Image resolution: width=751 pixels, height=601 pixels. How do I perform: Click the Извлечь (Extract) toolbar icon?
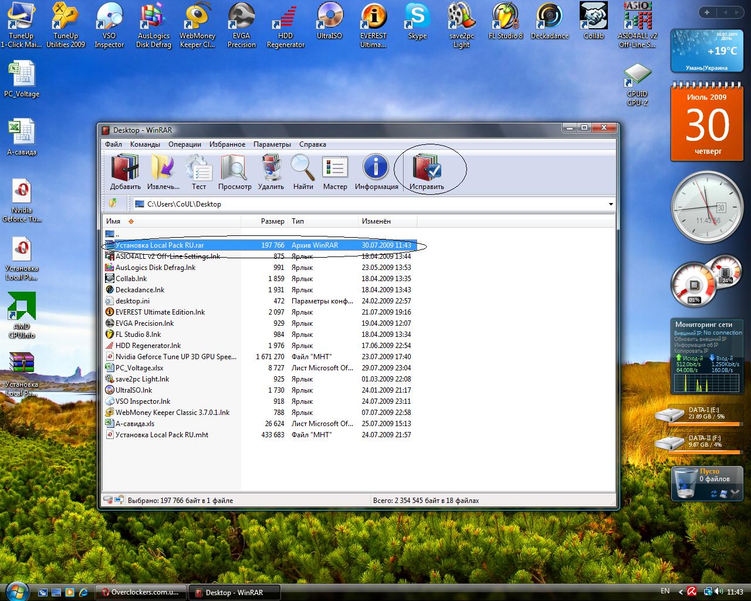click(x=163, y=172)
